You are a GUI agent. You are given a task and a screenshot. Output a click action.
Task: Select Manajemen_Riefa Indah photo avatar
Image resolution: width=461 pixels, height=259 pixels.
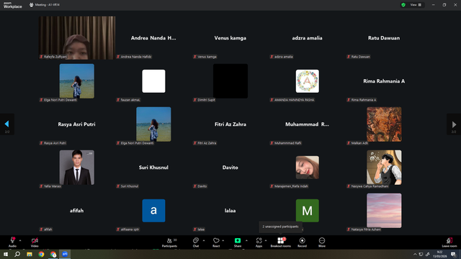point(308,168)
